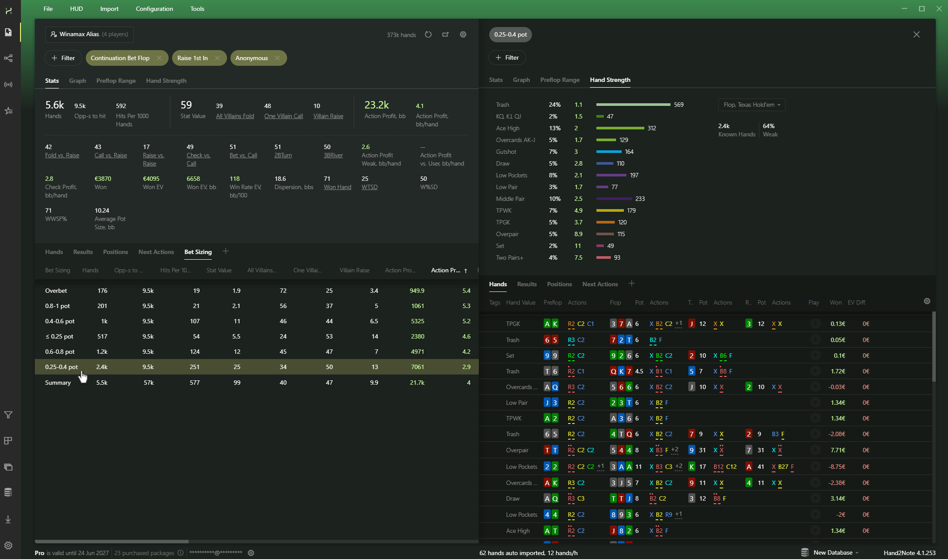Add a new tab next to Bet Sizing

pos(225,251)
